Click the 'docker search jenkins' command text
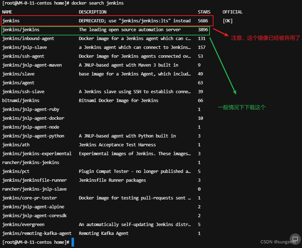Image resolution: width=302 pixels, height=248 pixels. (97, 3)
